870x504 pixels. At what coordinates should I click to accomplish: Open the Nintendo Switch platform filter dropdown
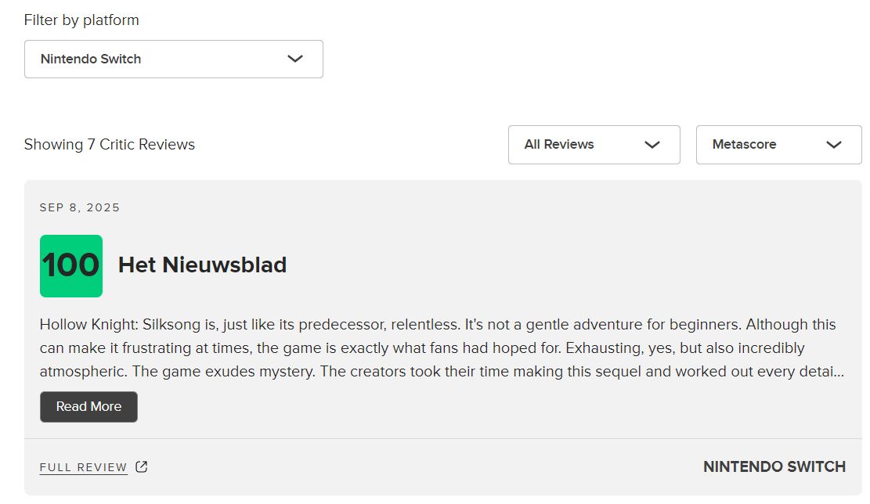pyautogui.click(x=174, y=59)
